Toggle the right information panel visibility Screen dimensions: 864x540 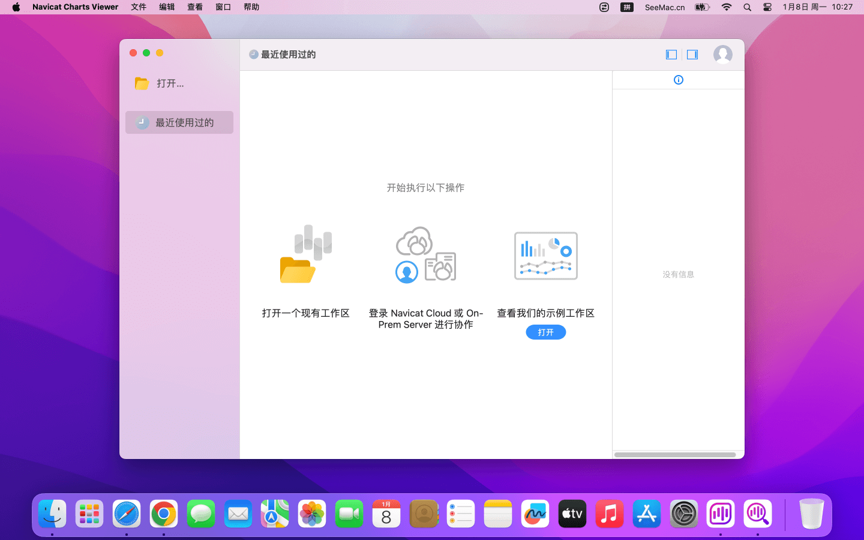point(692,55)
